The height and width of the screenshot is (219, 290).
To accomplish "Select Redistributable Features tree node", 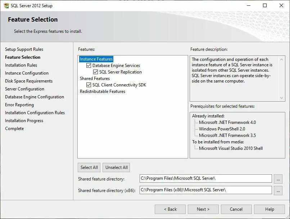I will 103,91.
